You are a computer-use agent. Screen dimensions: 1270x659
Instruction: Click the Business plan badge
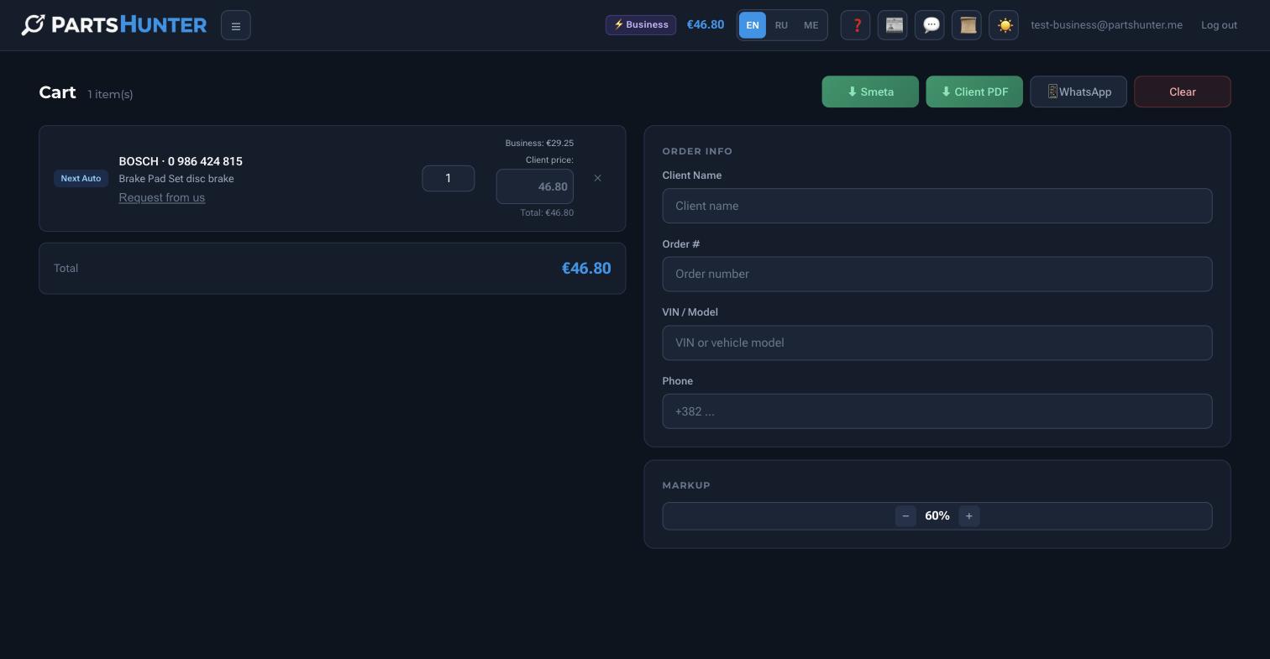pyautogui.click(x=641, y=24)
